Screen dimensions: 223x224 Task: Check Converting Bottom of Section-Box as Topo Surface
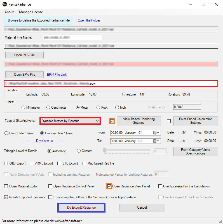click(x=50, y=197)
